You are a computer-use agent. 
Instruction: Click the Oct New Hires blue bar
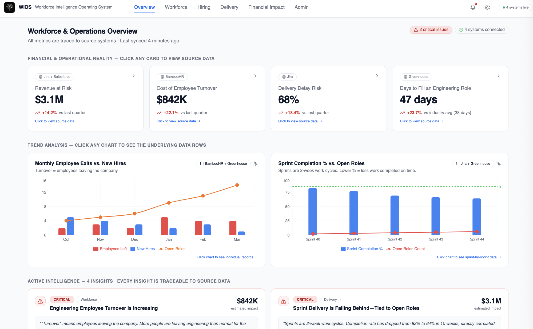pos(70,226)
